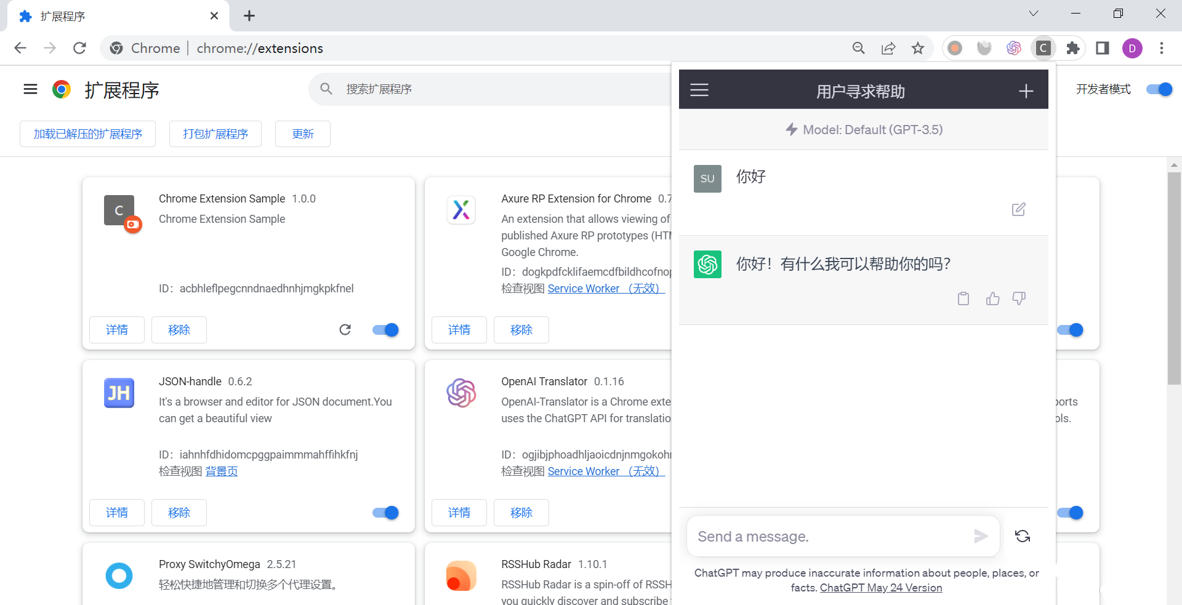Click the Chrome Extension Sample toolbar icon
The height and width of the screenshot is (605, 1182).
[1043, 48]
